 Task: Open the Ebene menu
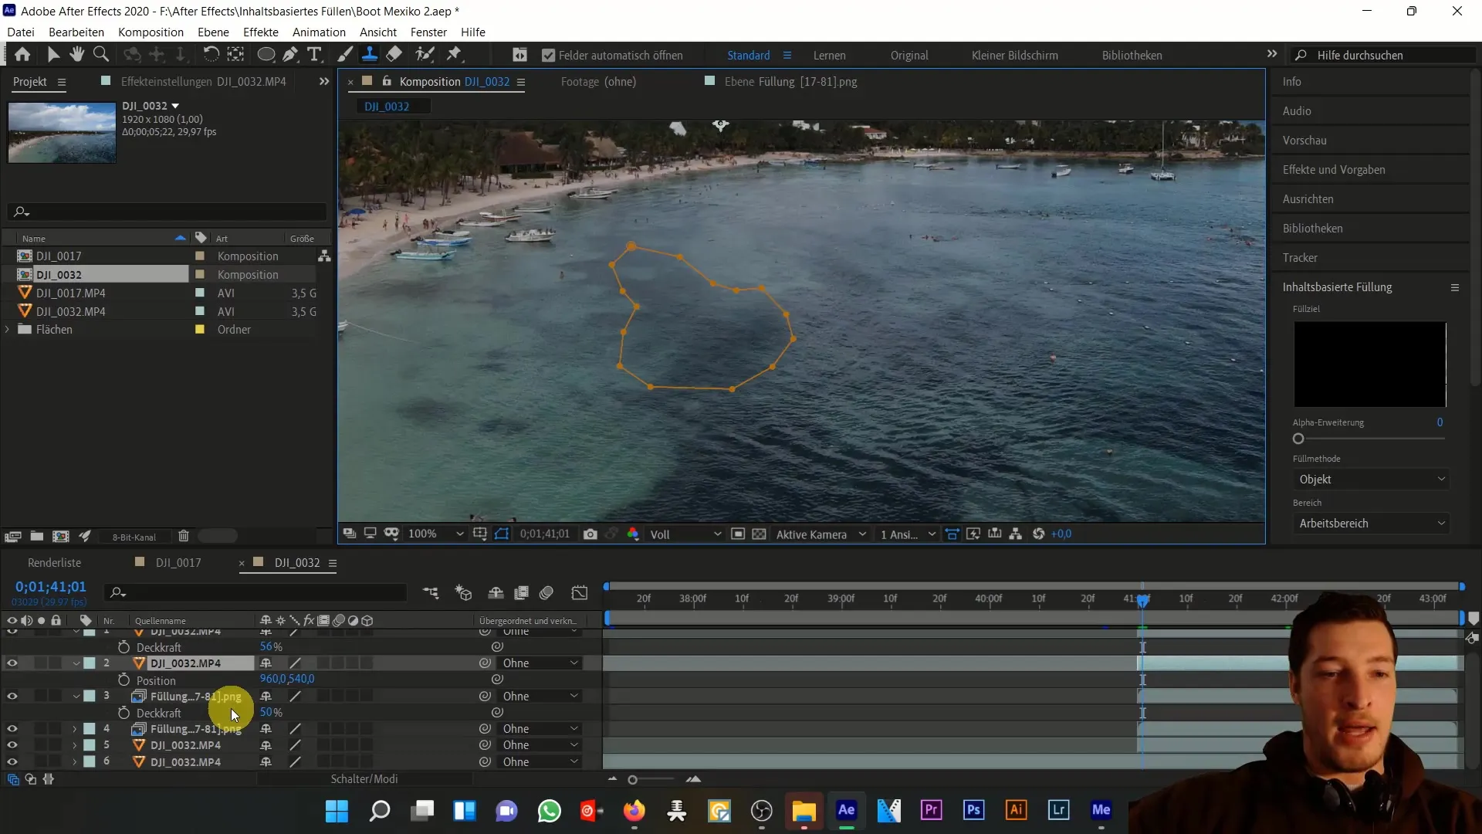click(x=213, y=32)
